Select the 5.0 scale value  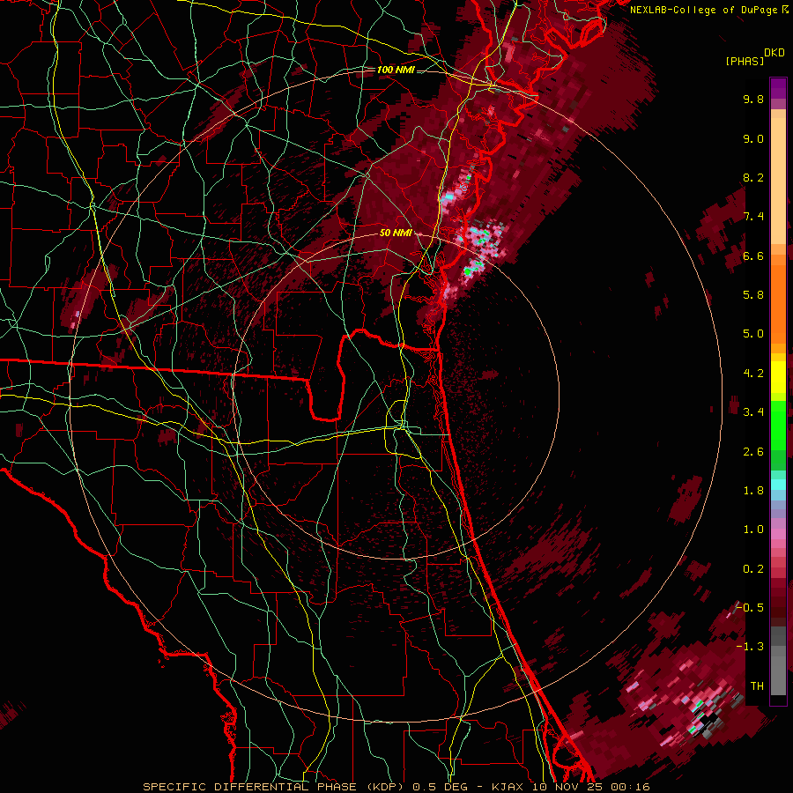pos(753,334)
